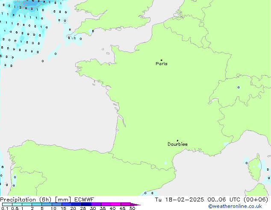The image size is (271, 210).
Task: Pick the 25–30 mm navy legend swatch
Action: (86, 204)
